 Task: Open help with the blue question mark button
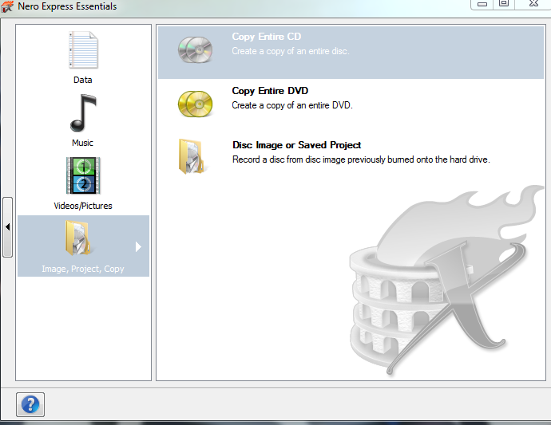[x=30, y=404]
